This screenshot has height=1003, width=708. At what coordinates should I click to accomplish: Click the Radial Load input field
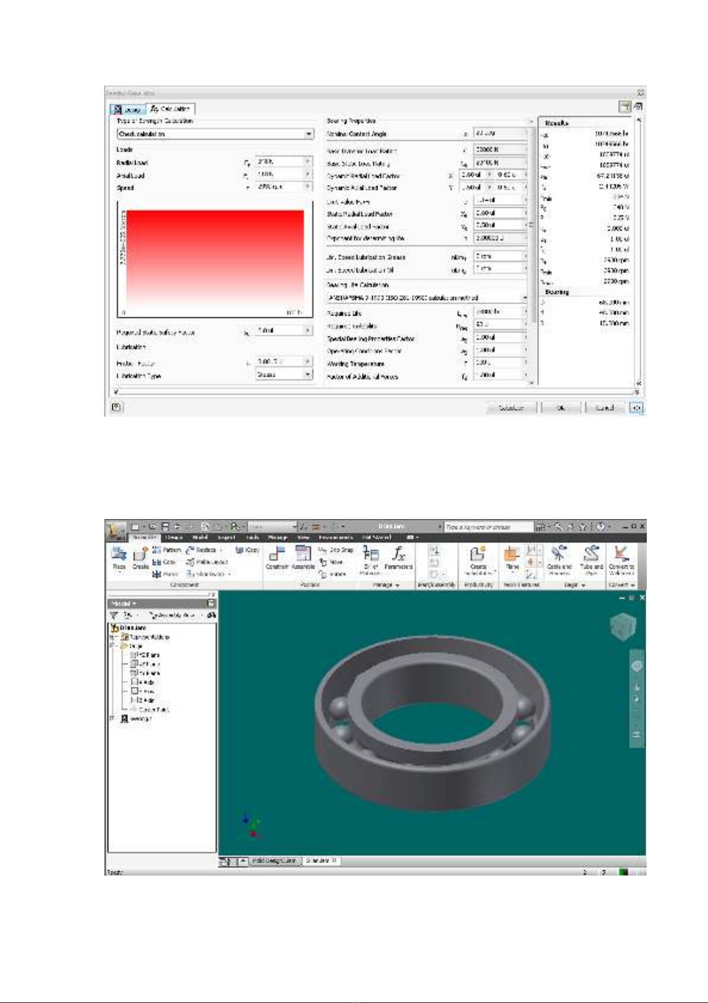(x=279, y=162)
